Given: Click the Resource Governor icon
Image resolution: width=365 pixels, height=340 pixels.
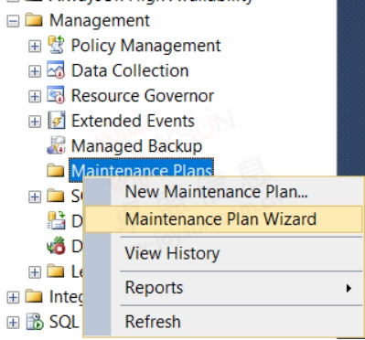Looking at the screenshot, I should coord(56,95).
